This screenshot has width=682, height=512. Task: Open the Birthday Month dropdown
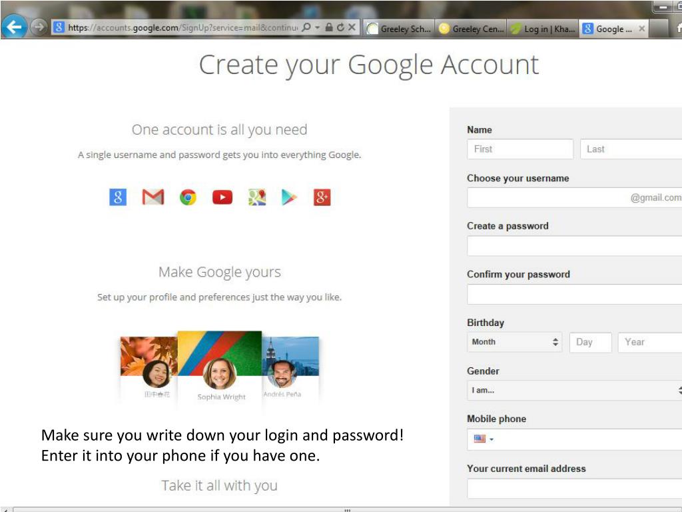pos(515,342)
